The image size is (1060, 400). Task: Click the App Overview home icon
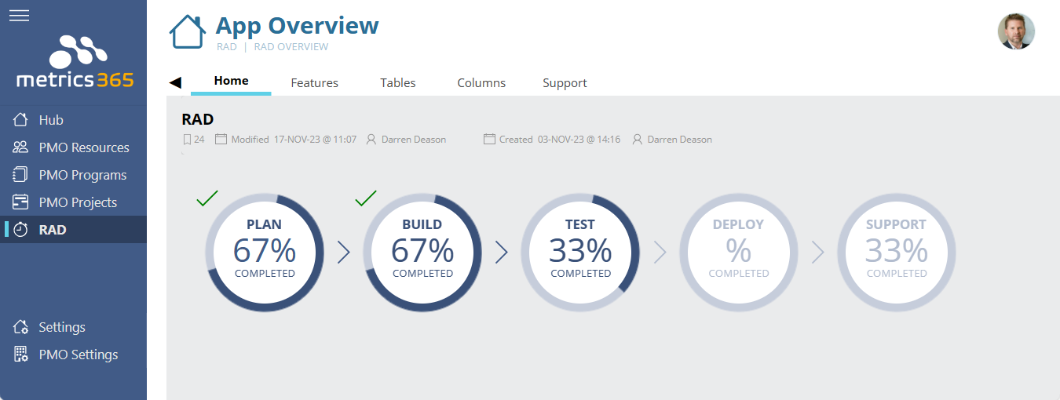188,32
